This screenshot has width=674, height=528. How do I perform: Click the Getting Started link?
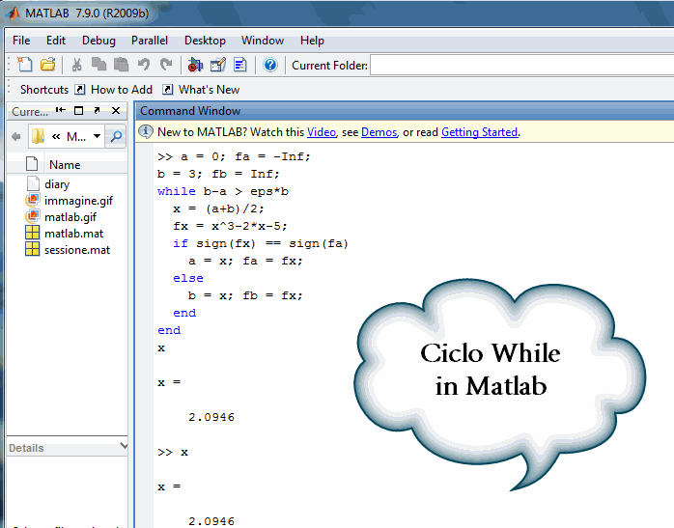(x=480, y=132)
